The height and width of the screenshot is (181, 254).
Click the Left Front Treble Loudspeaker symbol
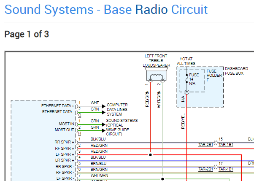156,74
